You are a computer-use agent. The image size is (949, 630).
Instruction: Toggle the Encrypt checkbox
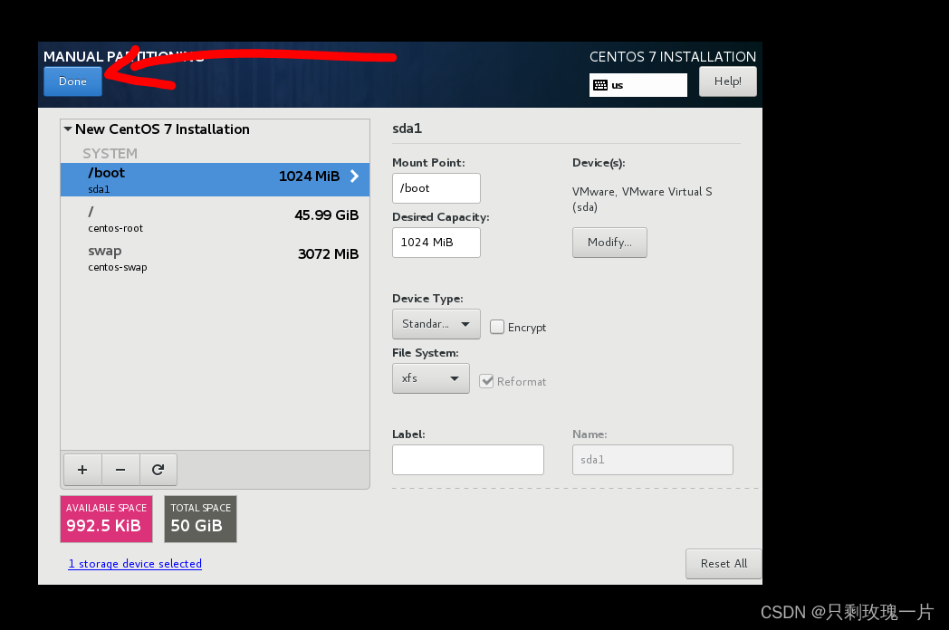tap(497, 327)
